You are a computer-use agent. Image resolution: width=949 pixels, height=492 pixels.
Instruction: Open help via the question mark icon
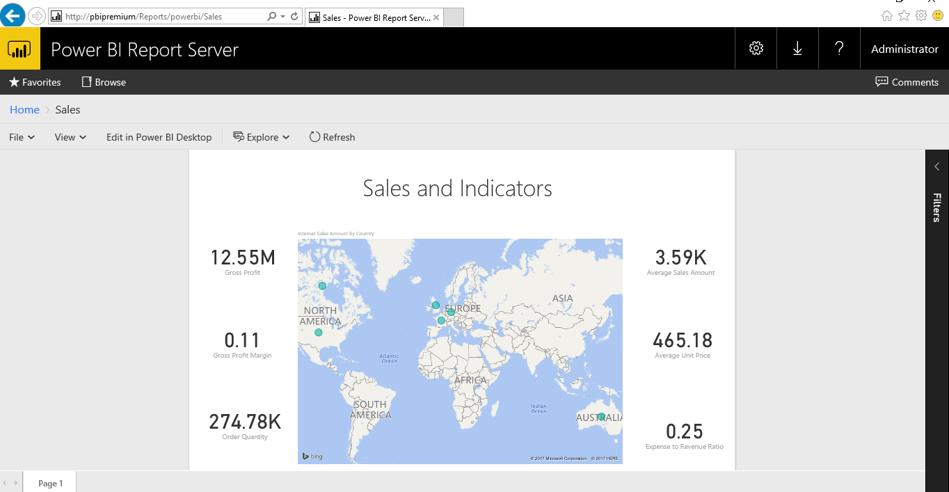[x=839, y=48]
